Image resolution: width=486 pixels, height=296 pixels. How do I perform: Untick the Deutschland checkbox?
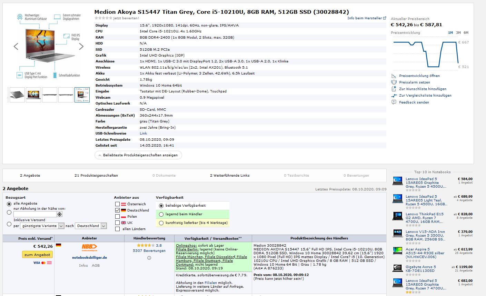pos(118,210)
